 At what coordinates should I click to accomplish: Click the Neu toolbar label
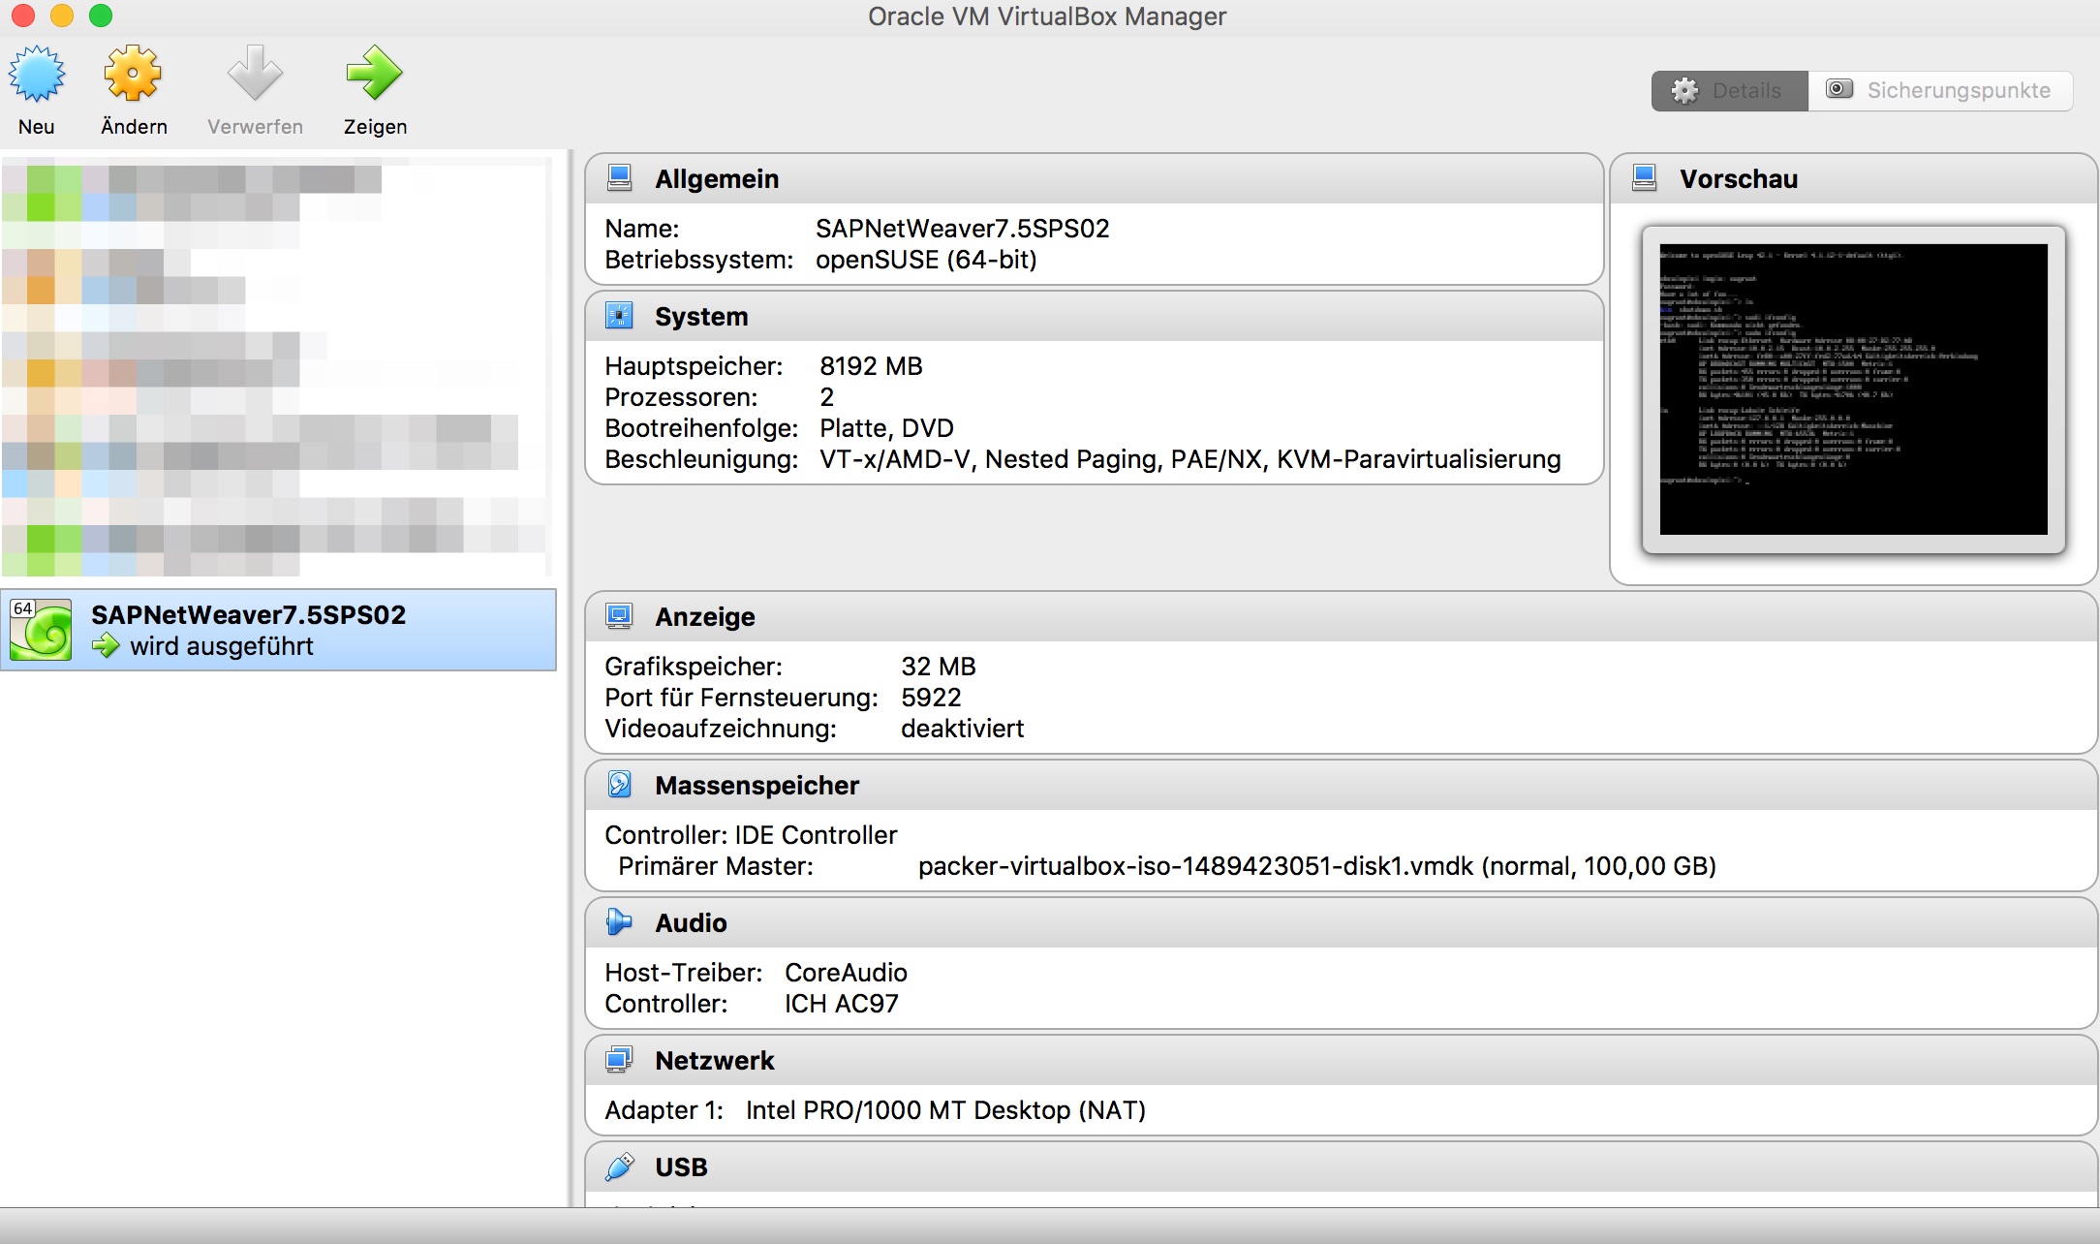37,127
